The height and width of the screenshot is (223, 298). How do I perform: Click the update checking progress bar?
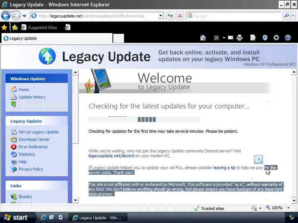click(x=144, y=119)
